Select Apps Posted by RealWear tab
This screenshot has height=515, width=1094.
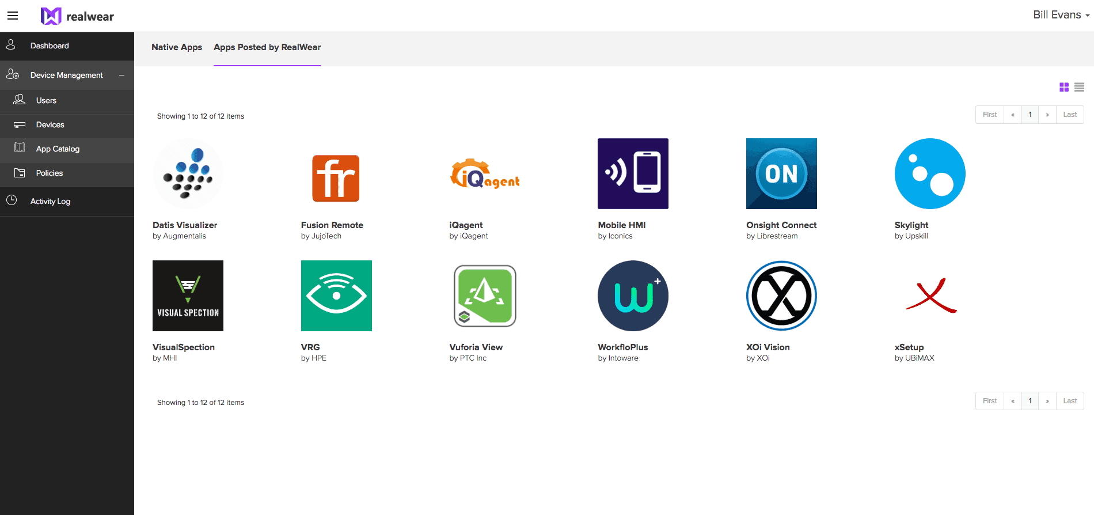click(267, 47)
